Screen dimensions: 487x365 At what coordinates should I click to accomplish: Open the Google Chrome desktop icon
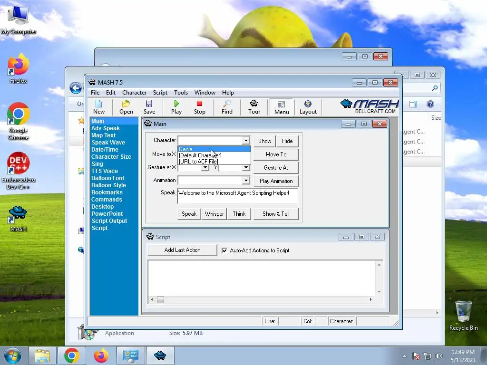19,121
